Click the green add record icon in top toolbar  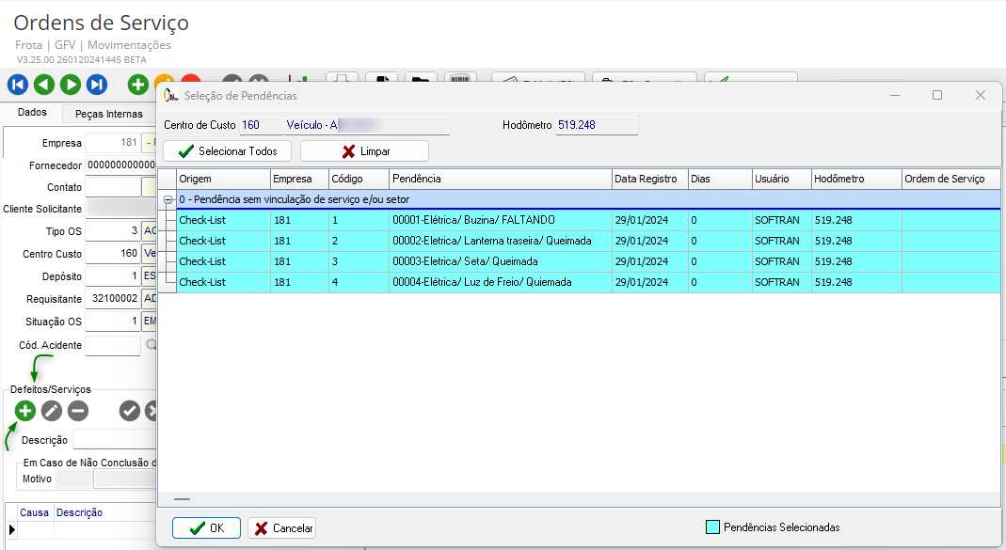coord(138,85)
